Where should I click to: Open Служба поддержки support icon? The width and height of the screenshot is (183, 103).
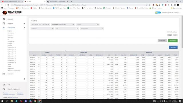(4, 89)
